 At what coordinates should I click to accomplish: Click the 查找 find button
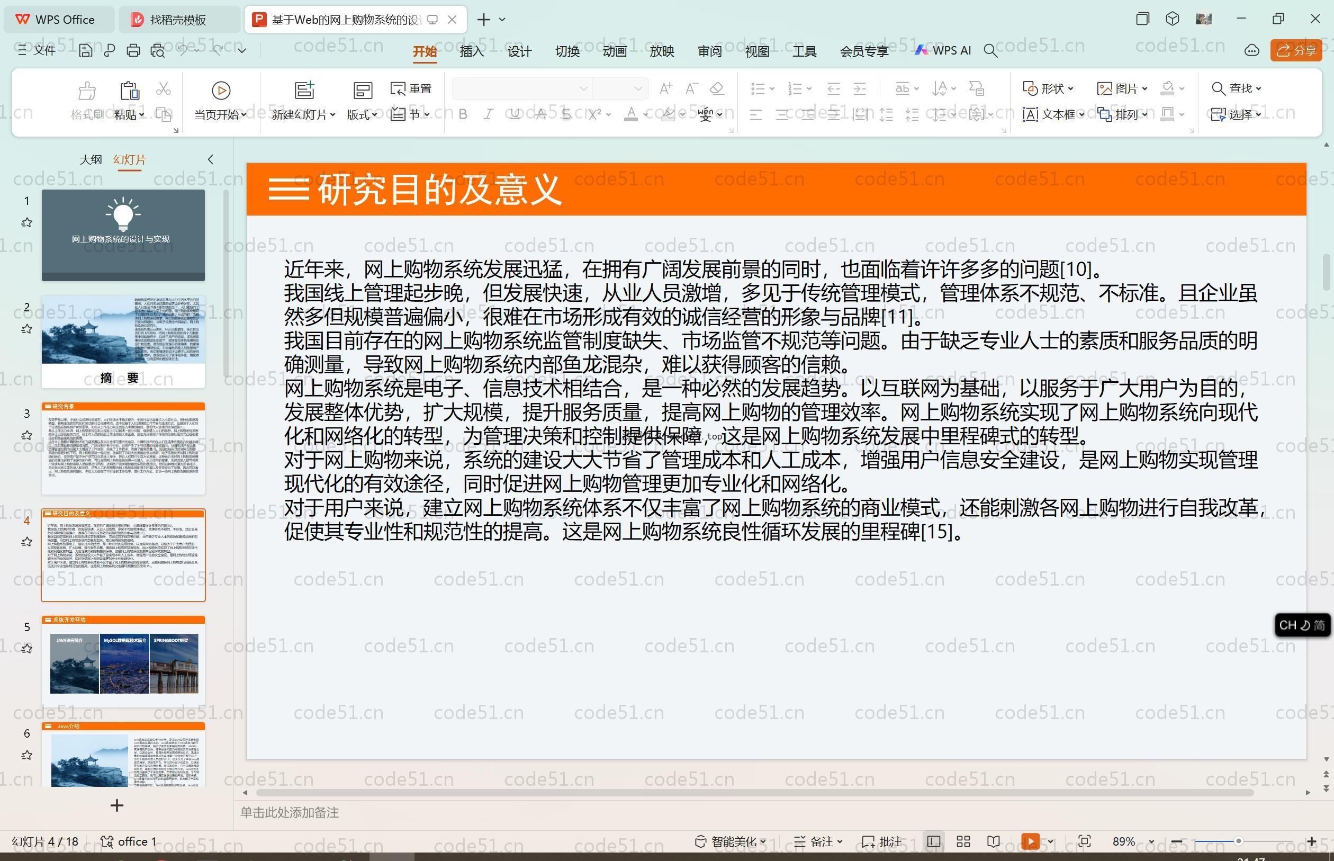(x=1236, y=88)
